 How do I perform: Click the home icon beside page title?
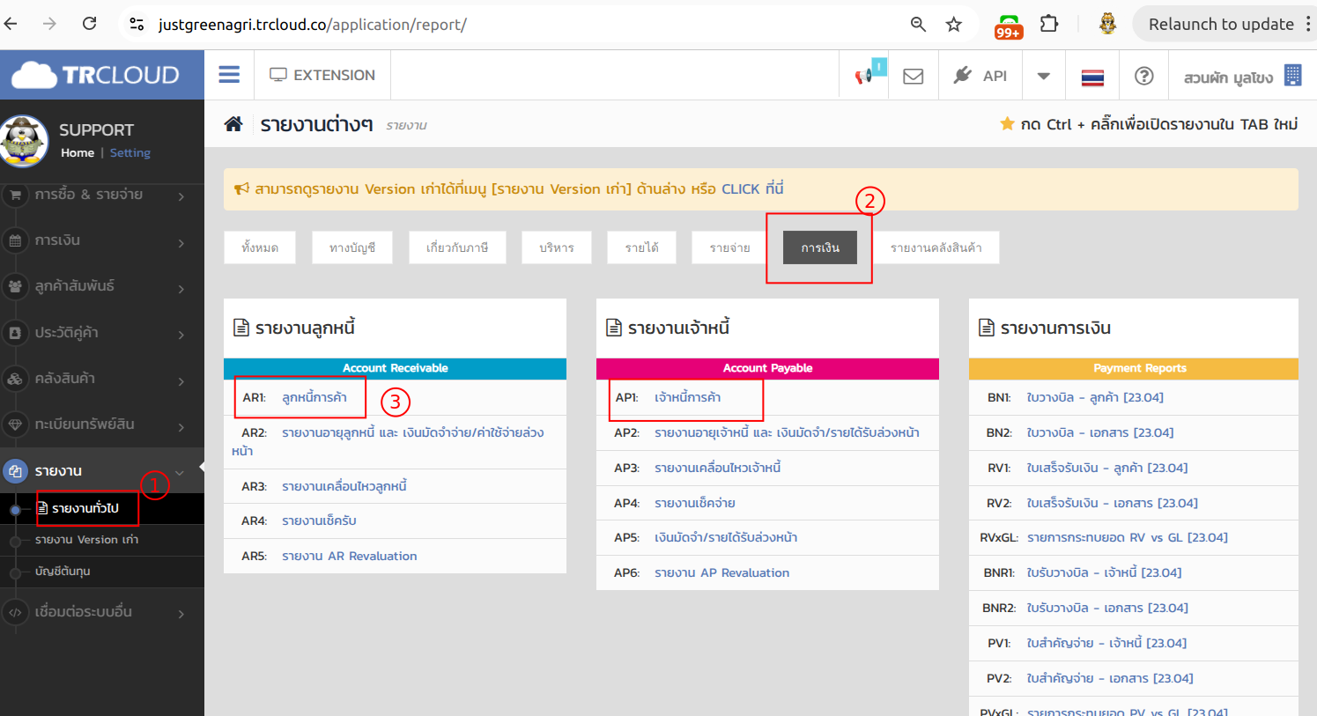point(233,124)
